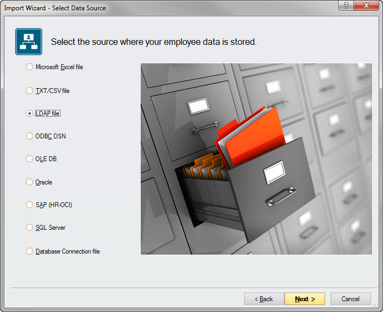Close the Import Wizard dialog
Viewport: 383px width, 312px height.
point(366,5)
